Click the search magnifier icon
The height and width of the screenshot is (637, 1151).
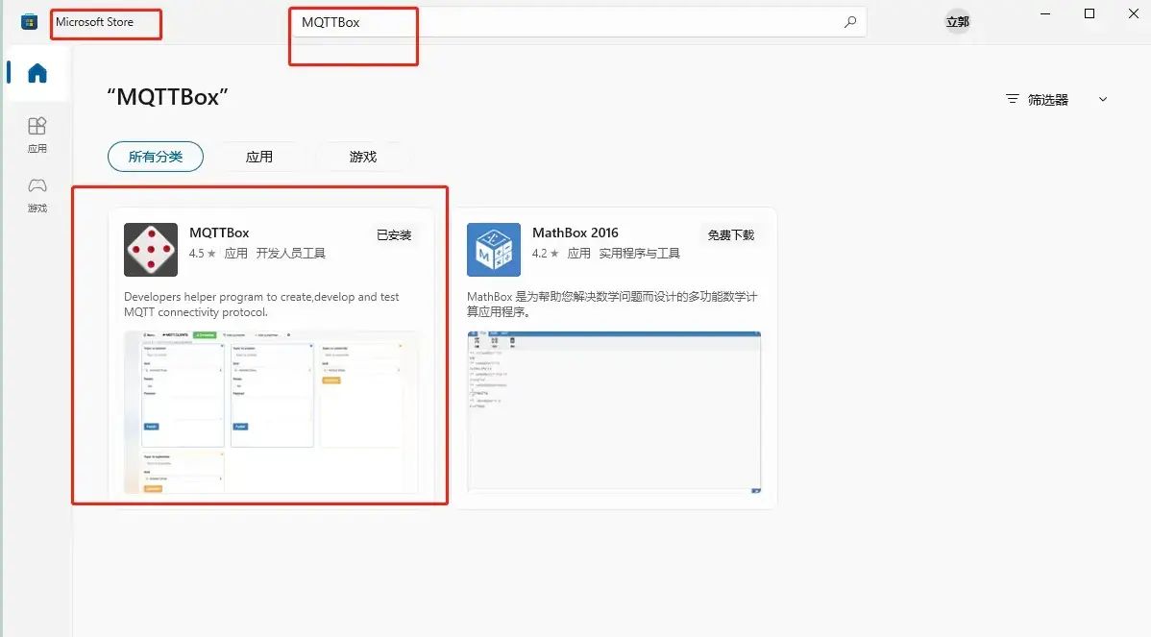pos(849,20)
